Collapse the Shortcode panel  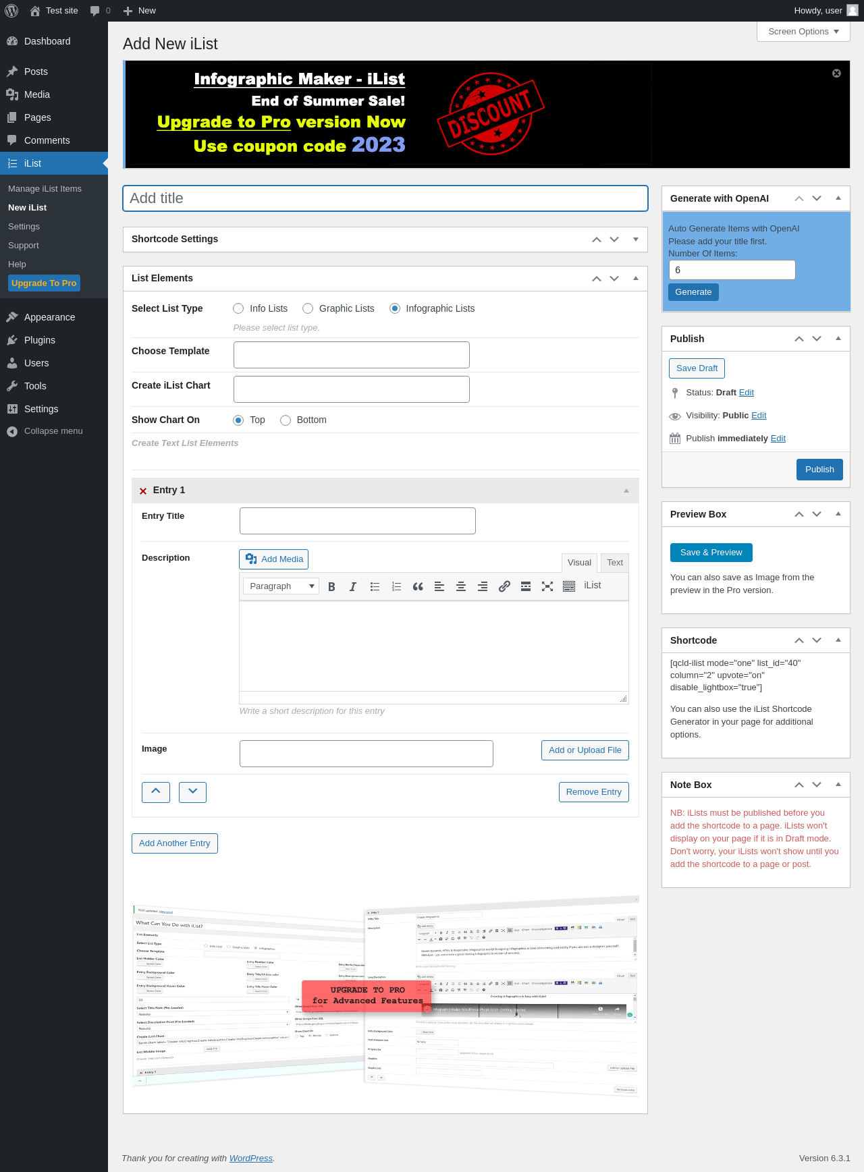click(838, 640)
